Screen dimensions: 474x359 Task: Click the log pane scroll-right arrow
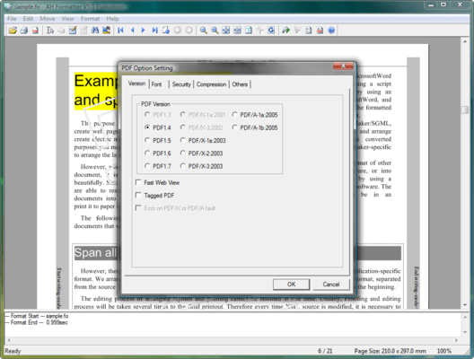tap(456, 340)
